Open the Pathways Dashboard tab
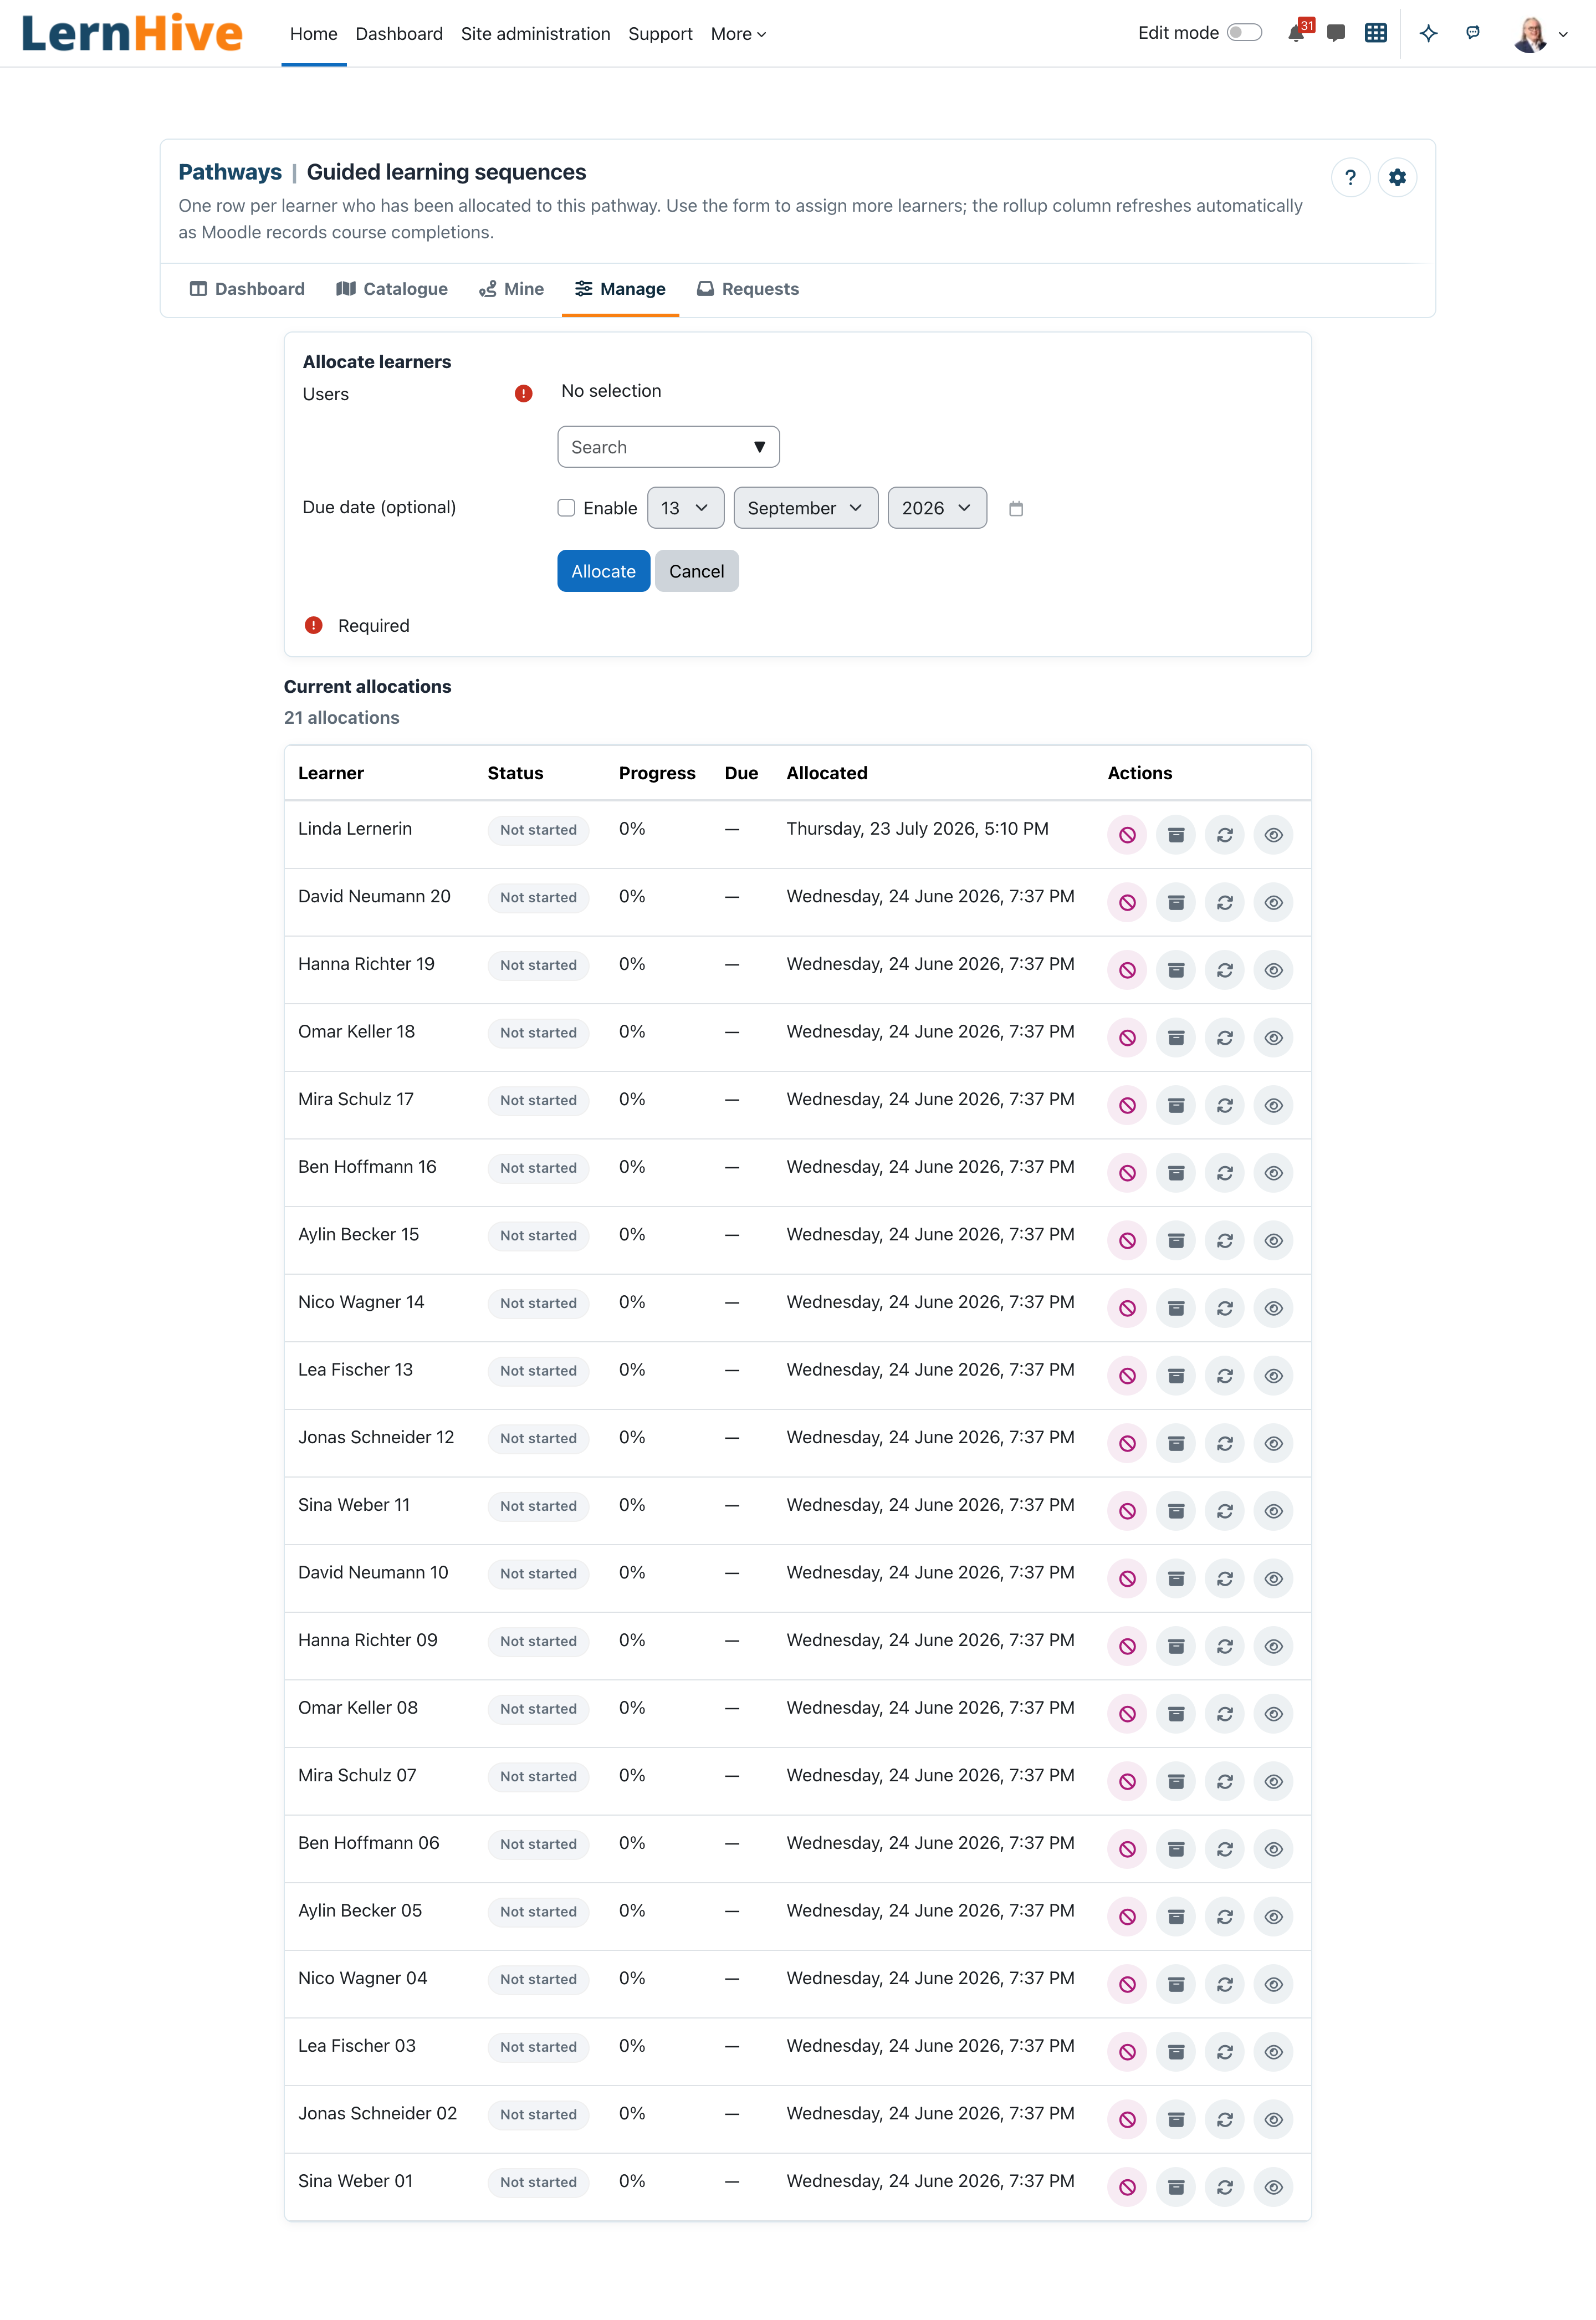The height and width of the screenshot is (2320, 1596). pyautogui.click(x=247, y=289)
